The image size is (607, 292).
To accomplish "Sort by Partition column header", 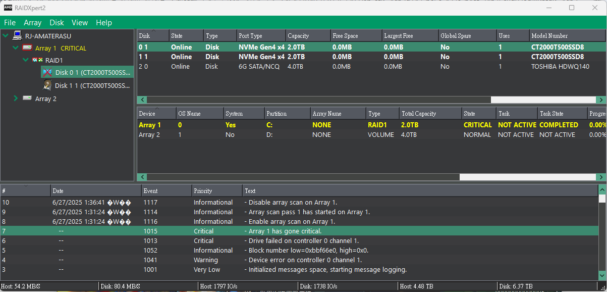I will 287,114.
